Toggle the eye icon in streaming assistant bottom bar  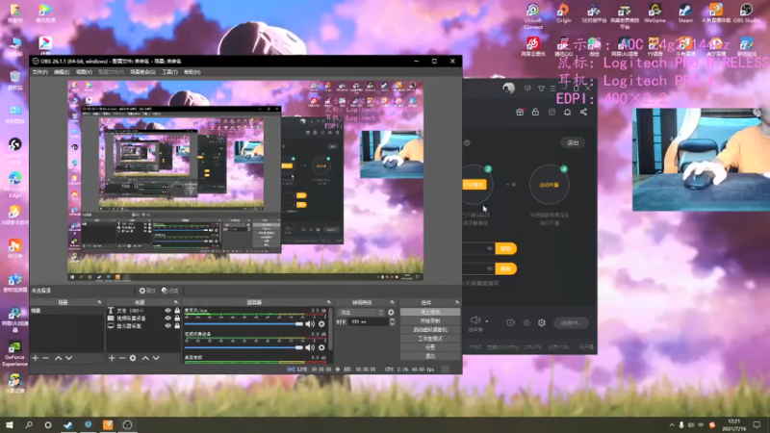click(x=526, y=323)
